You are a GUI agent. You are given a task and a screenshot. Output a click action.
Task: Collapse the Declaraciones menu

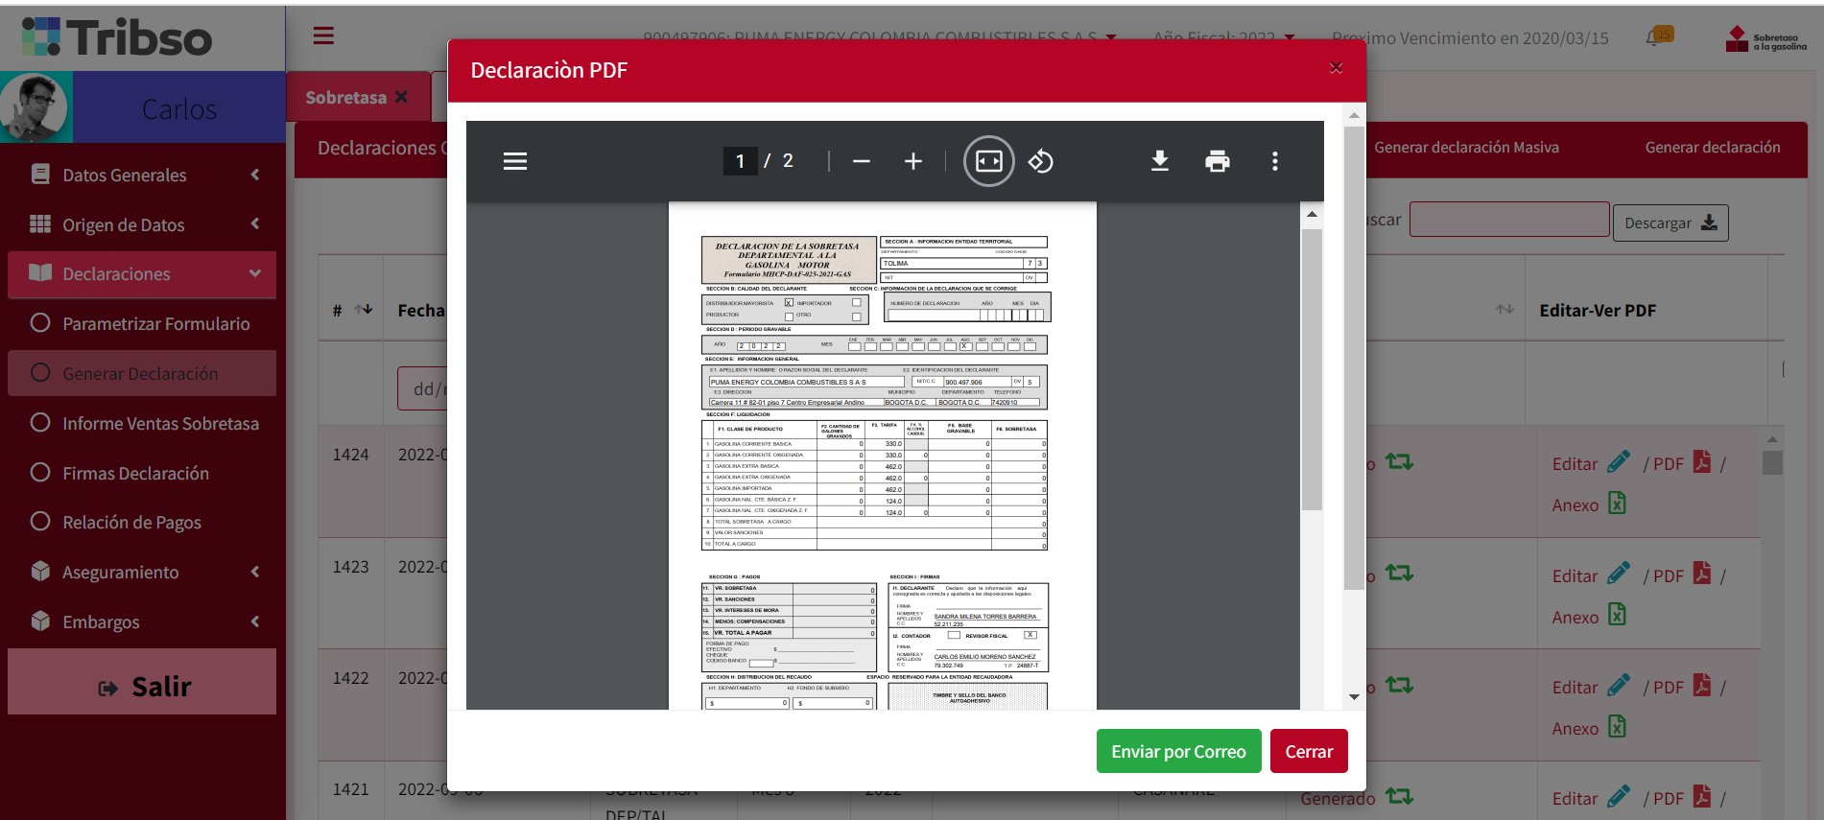click(x=142, y=274)
